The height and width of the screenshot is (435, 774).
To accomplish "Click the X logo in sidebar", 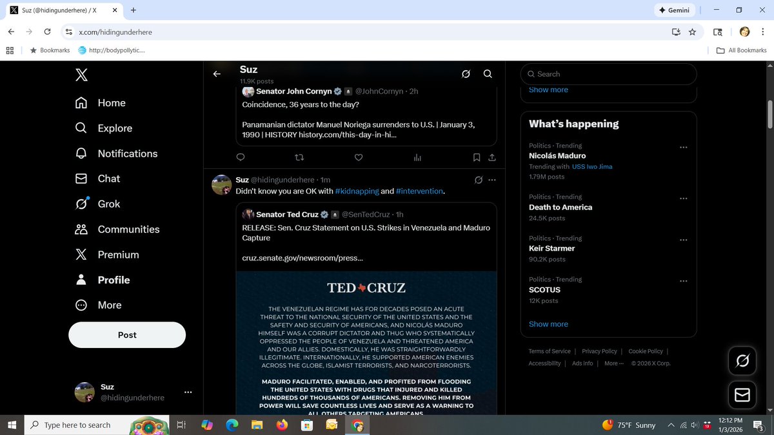I will (81, 75).
